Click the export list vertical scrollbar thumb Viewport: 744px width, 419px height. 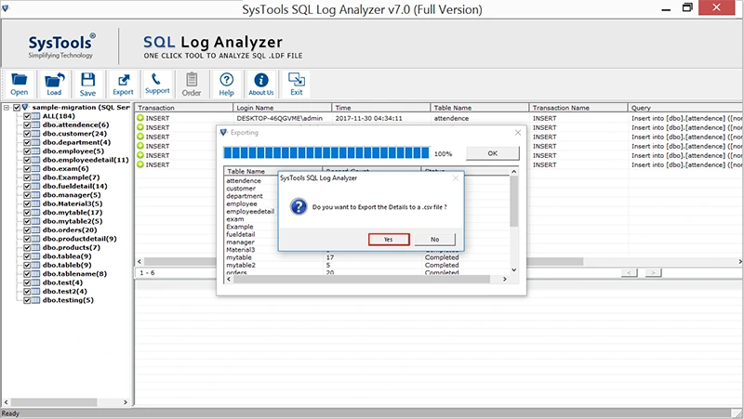[x=514, y=202]
